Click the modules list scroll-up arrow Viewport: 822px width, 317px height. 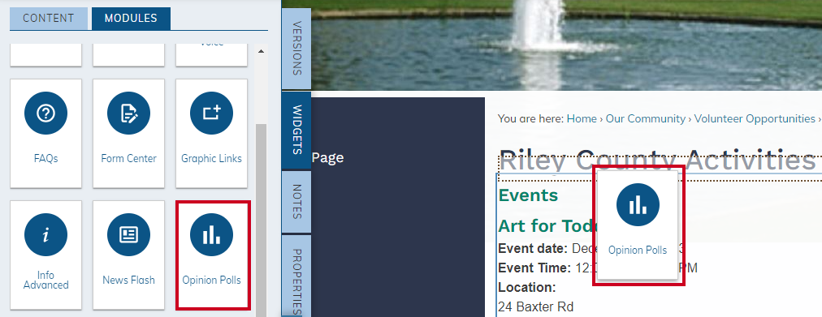(x=261, y=51)
